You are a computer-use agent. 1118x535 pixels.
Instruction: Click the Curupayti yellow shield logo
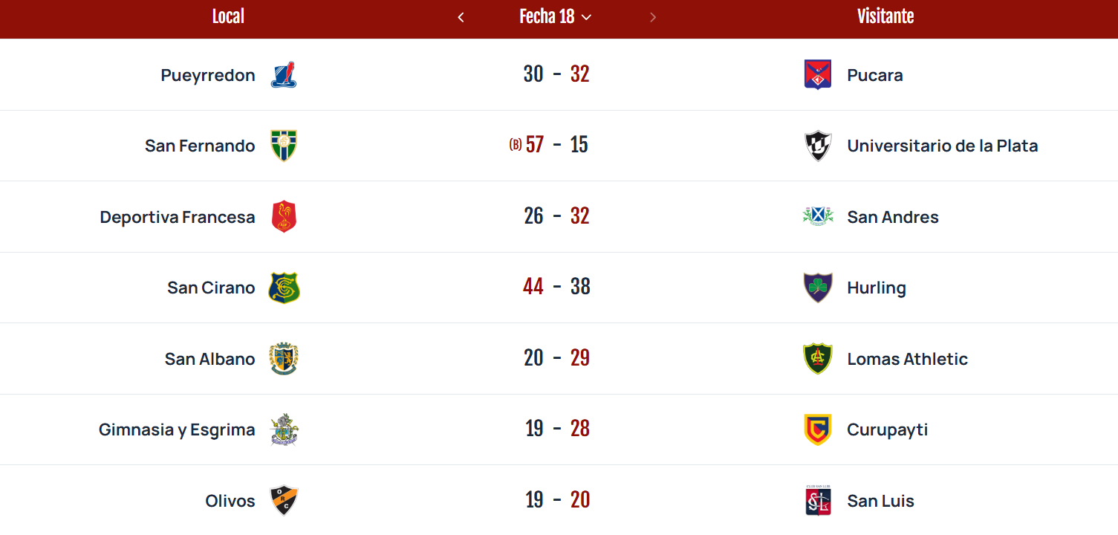click(x=818, y=429)
